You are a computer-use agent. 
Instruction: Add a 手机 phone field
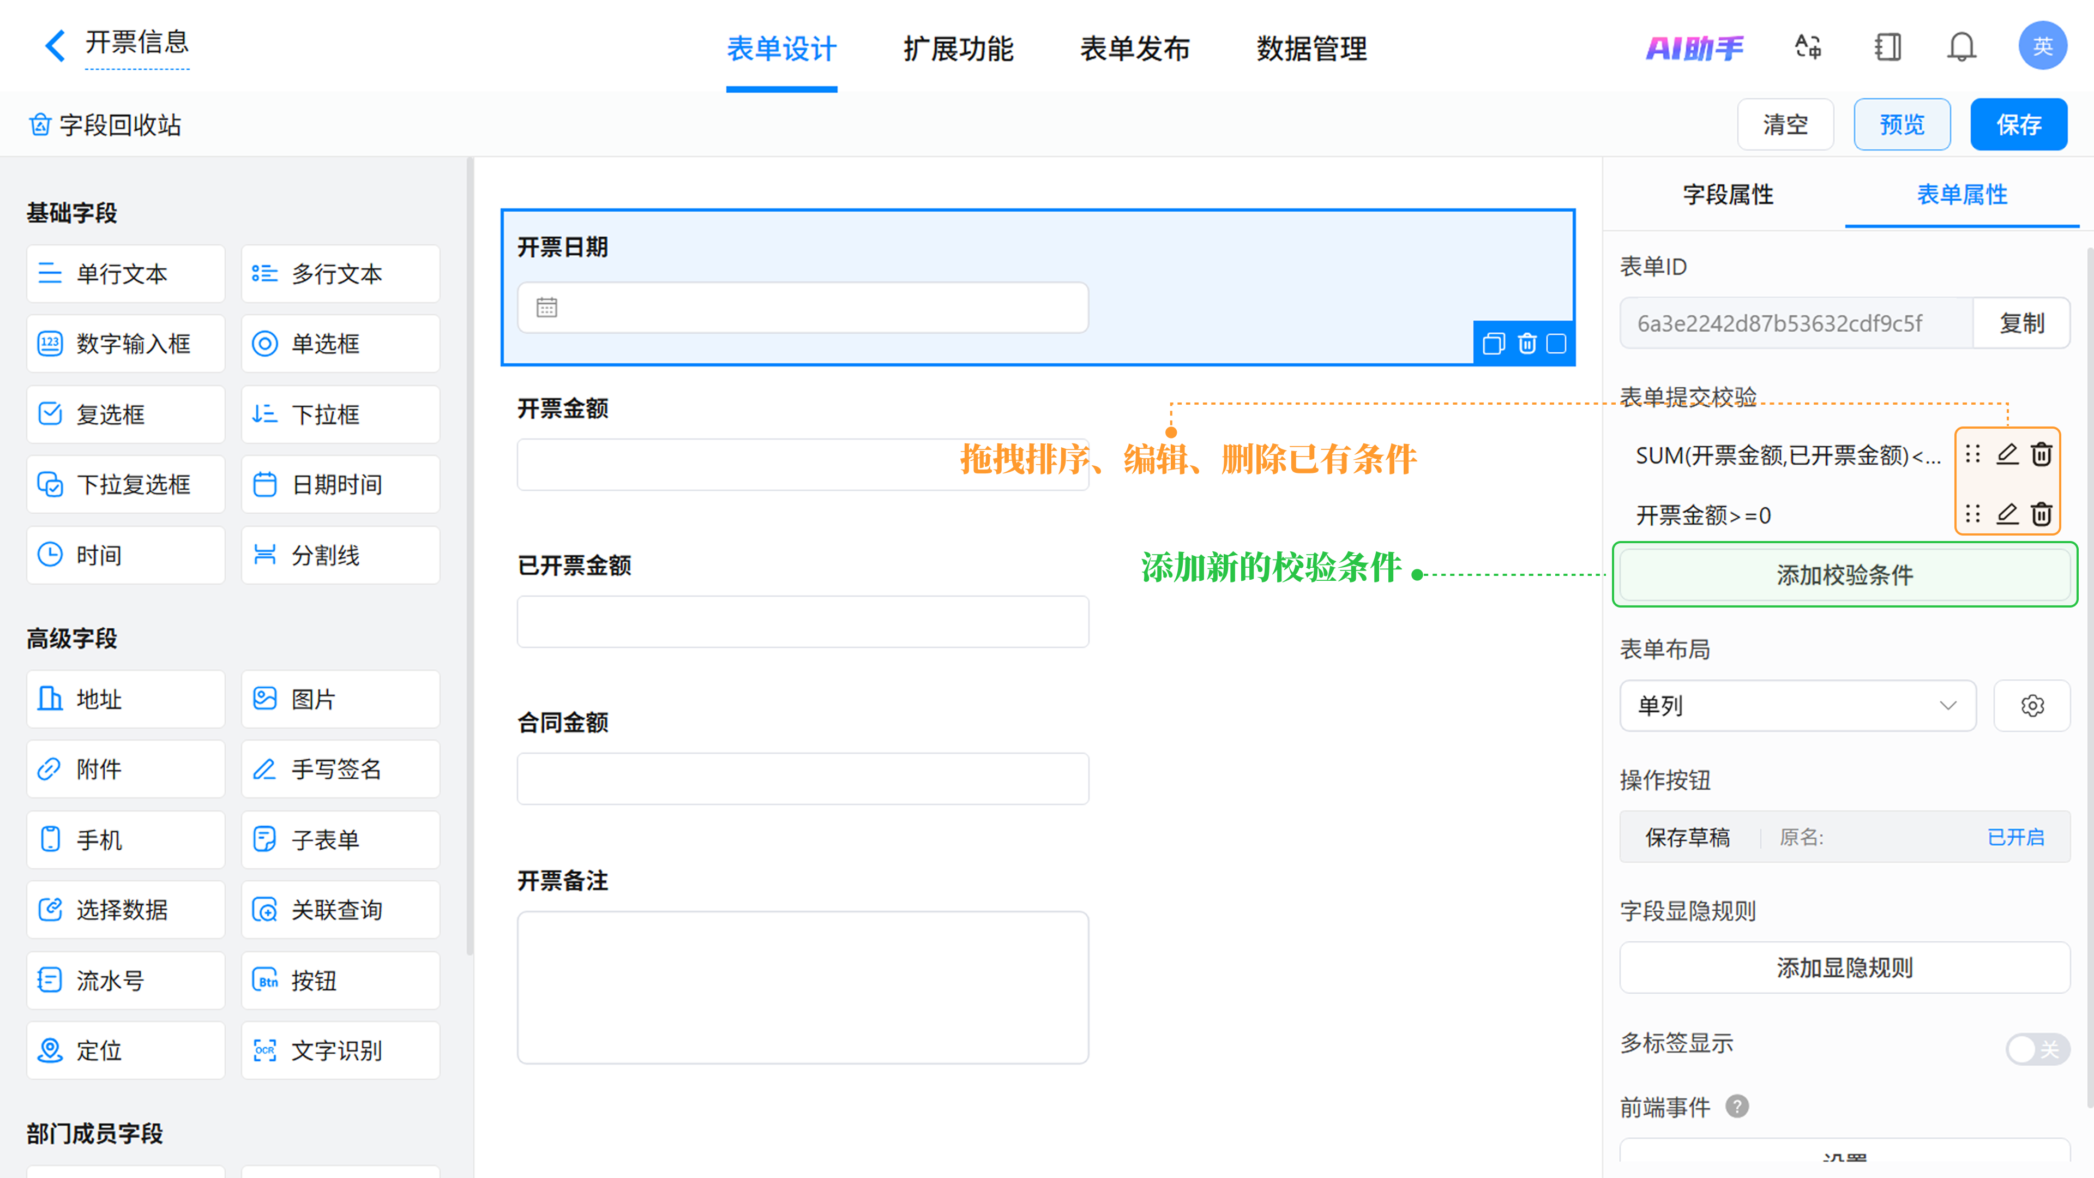pyautogui.click(x=126, y=840)
